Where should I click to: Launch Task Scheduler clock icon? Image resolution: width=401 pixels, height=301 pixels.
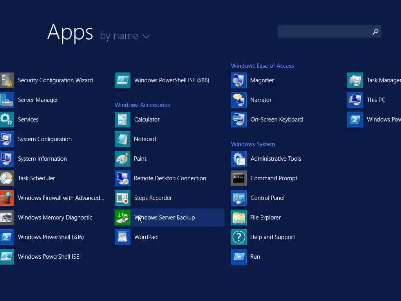coord(7,178)
